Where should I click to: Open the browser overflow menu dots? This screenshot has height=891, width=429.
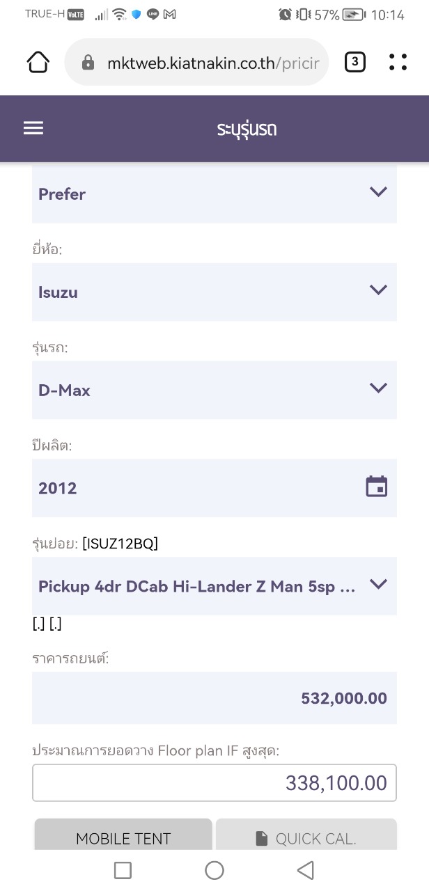398,63
